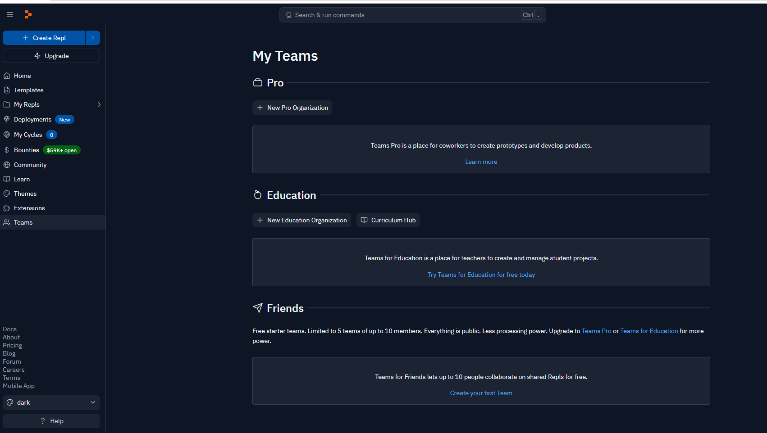Open My Cycles page
This screenshot has width=767, height=433.
pyautogui.click(x=53, y=135)
